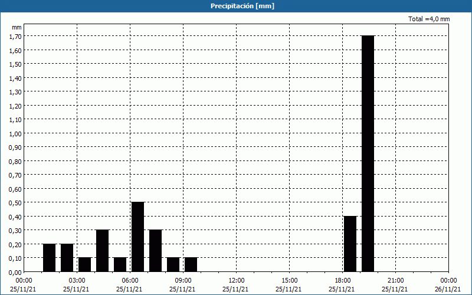Click the 'mm' unit label above the y-axis
This screenshot has height=295, width=472.
click(x=17, y=27)
